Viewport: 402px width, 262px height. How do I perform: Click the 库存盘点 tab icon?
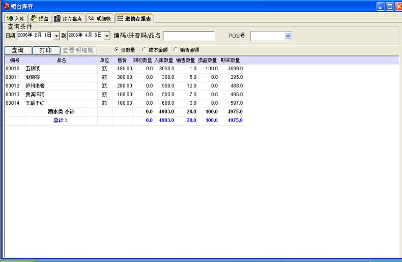58,18
